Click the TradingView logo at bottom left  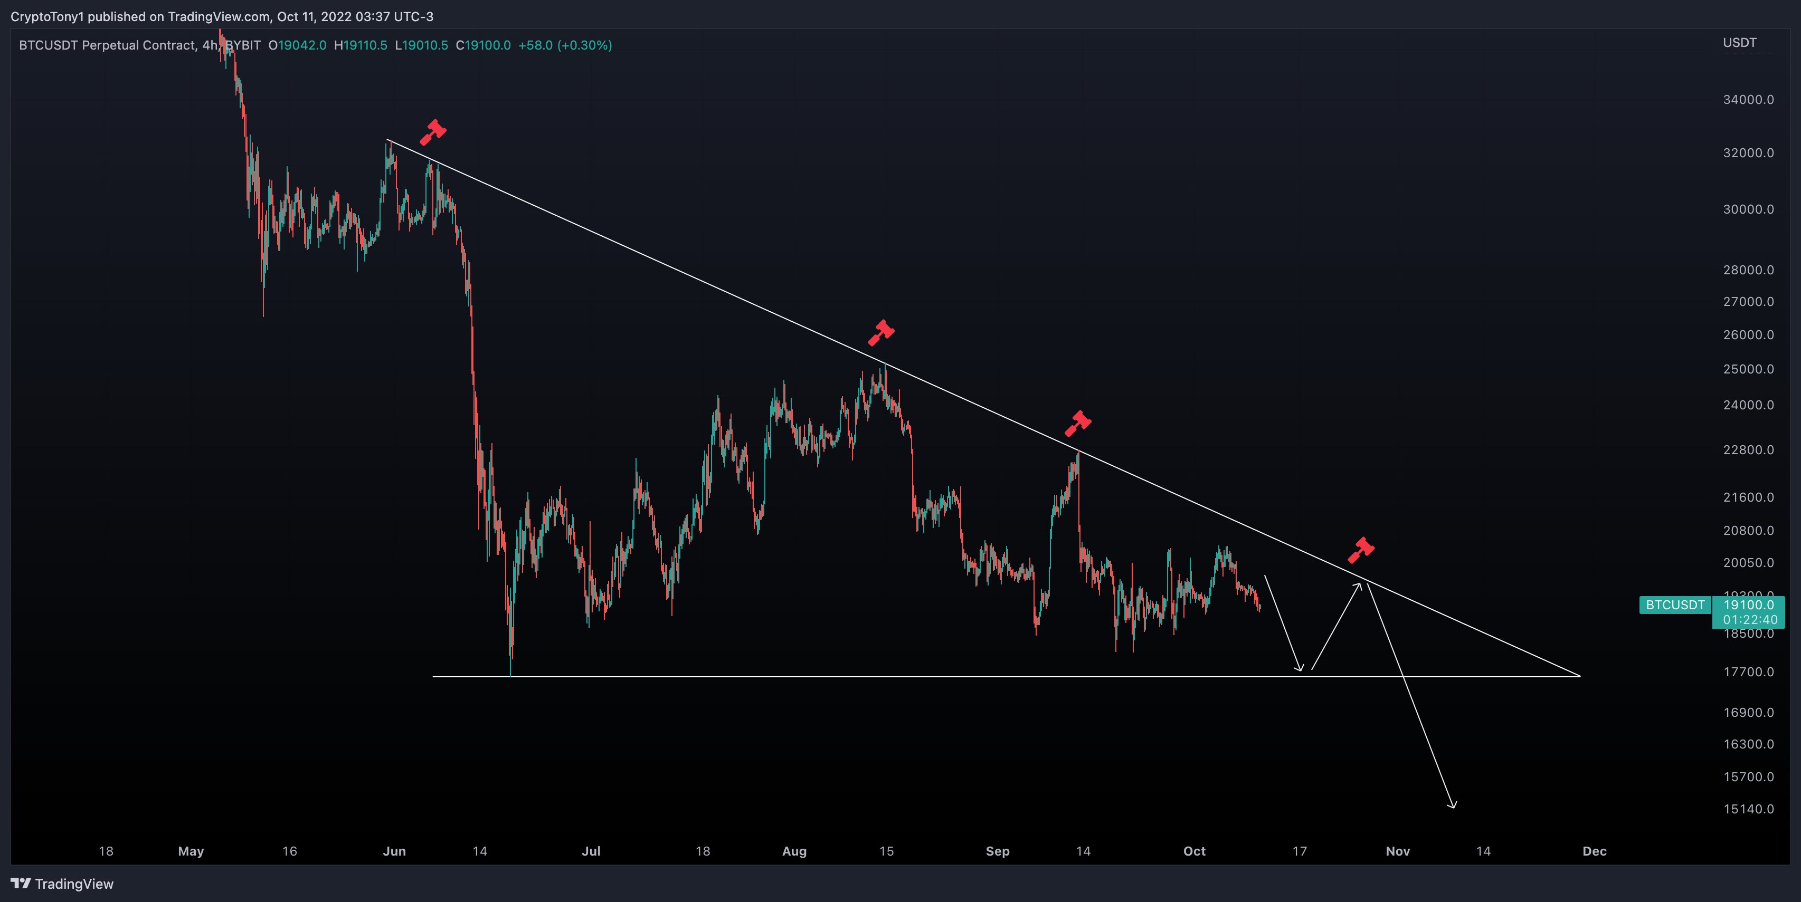tap(62, 884)
